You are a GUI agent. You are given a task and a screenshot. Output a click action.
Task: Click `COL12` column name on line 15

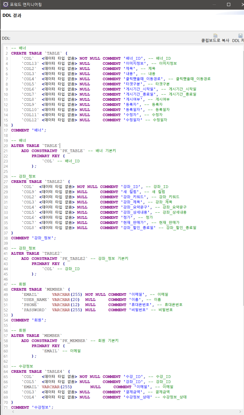[x=30, y=120]
